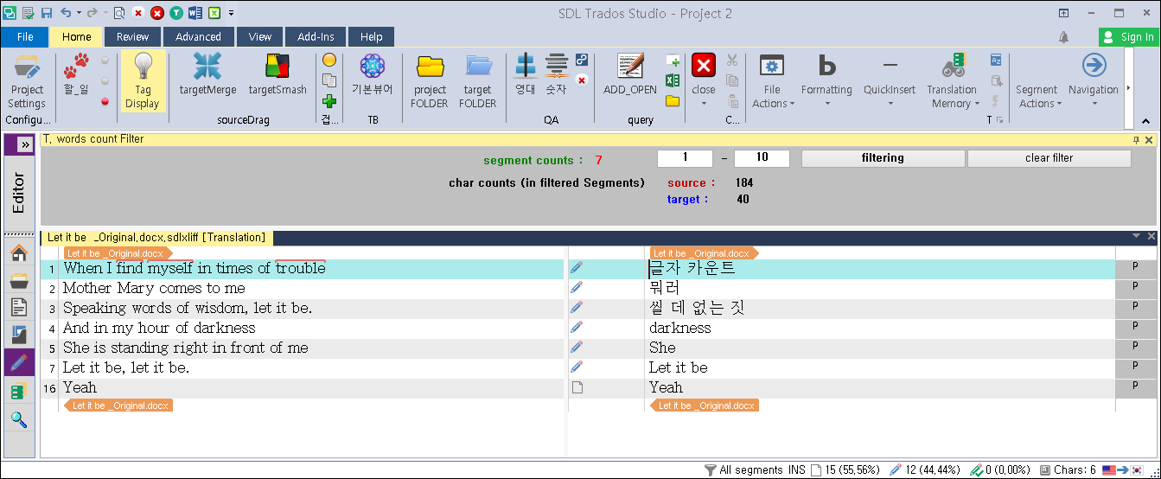Click target segment 'darkness'

pyautogui.click(x=679, y=328)
